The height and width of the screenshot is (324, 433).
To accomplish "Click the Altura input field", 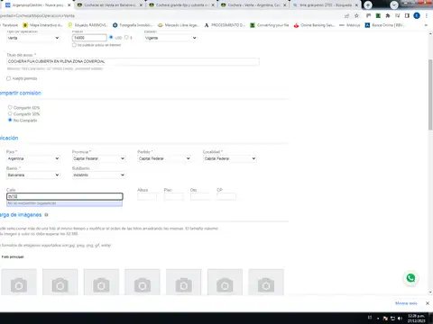I will 147,196.
